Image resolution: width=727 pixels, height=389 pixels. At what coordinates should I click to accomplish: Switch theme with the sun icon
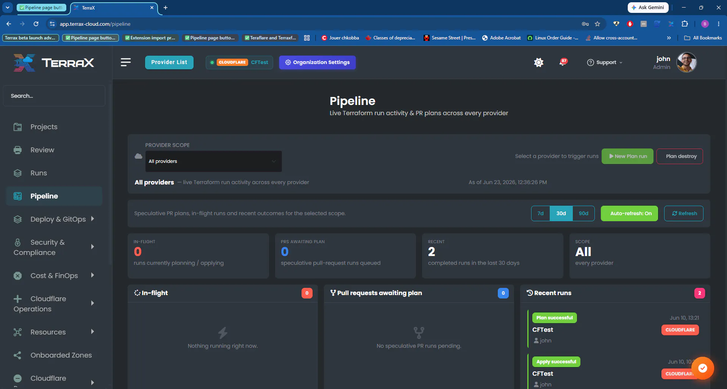(539, 62)
